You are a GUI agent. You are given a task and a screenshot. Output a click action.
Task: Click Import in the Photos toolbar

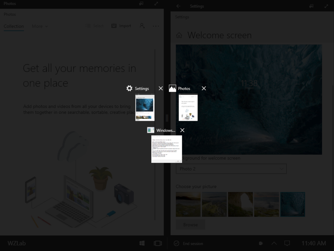click(x=121, y=26)
